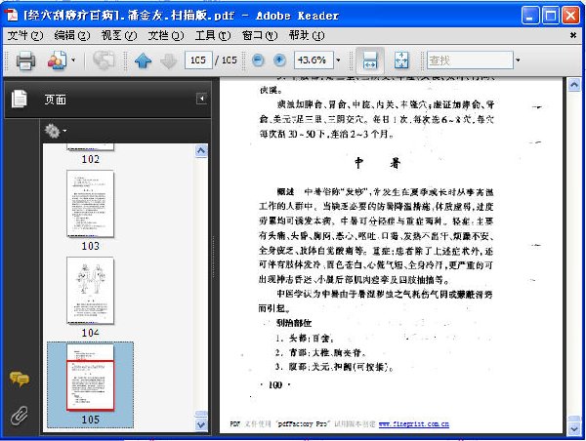The image size is (586, 441).
Task: Click the page number field showing 105
Action: tap(198, 60)
